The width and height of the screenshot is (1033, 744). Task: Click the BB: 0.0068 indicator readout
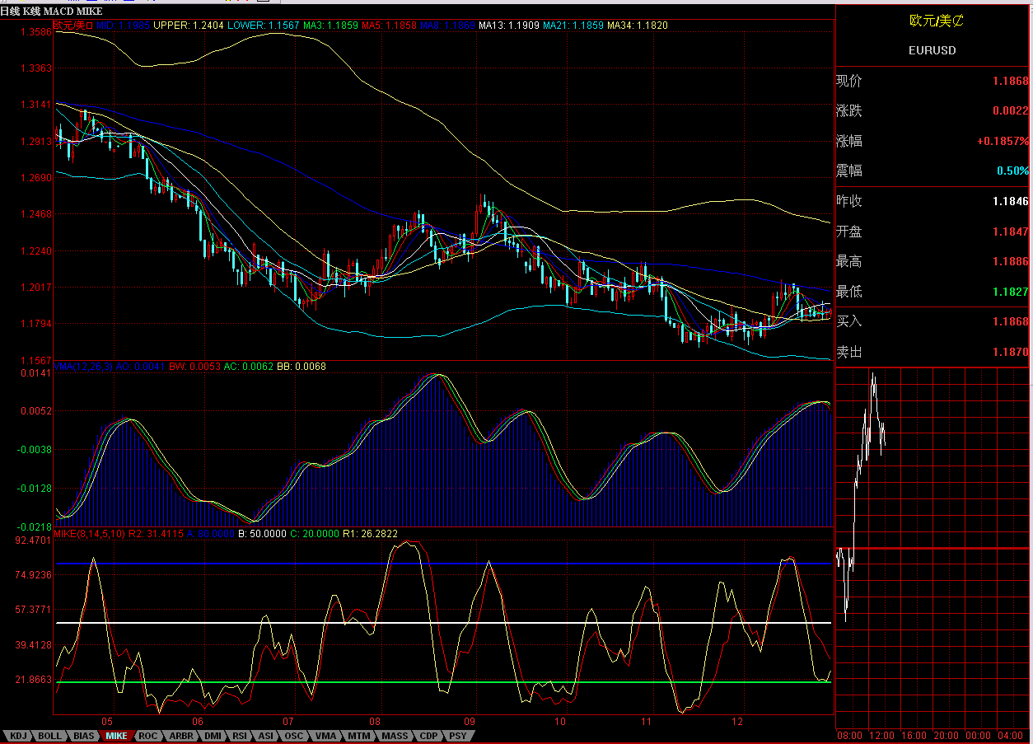point(301,366)
